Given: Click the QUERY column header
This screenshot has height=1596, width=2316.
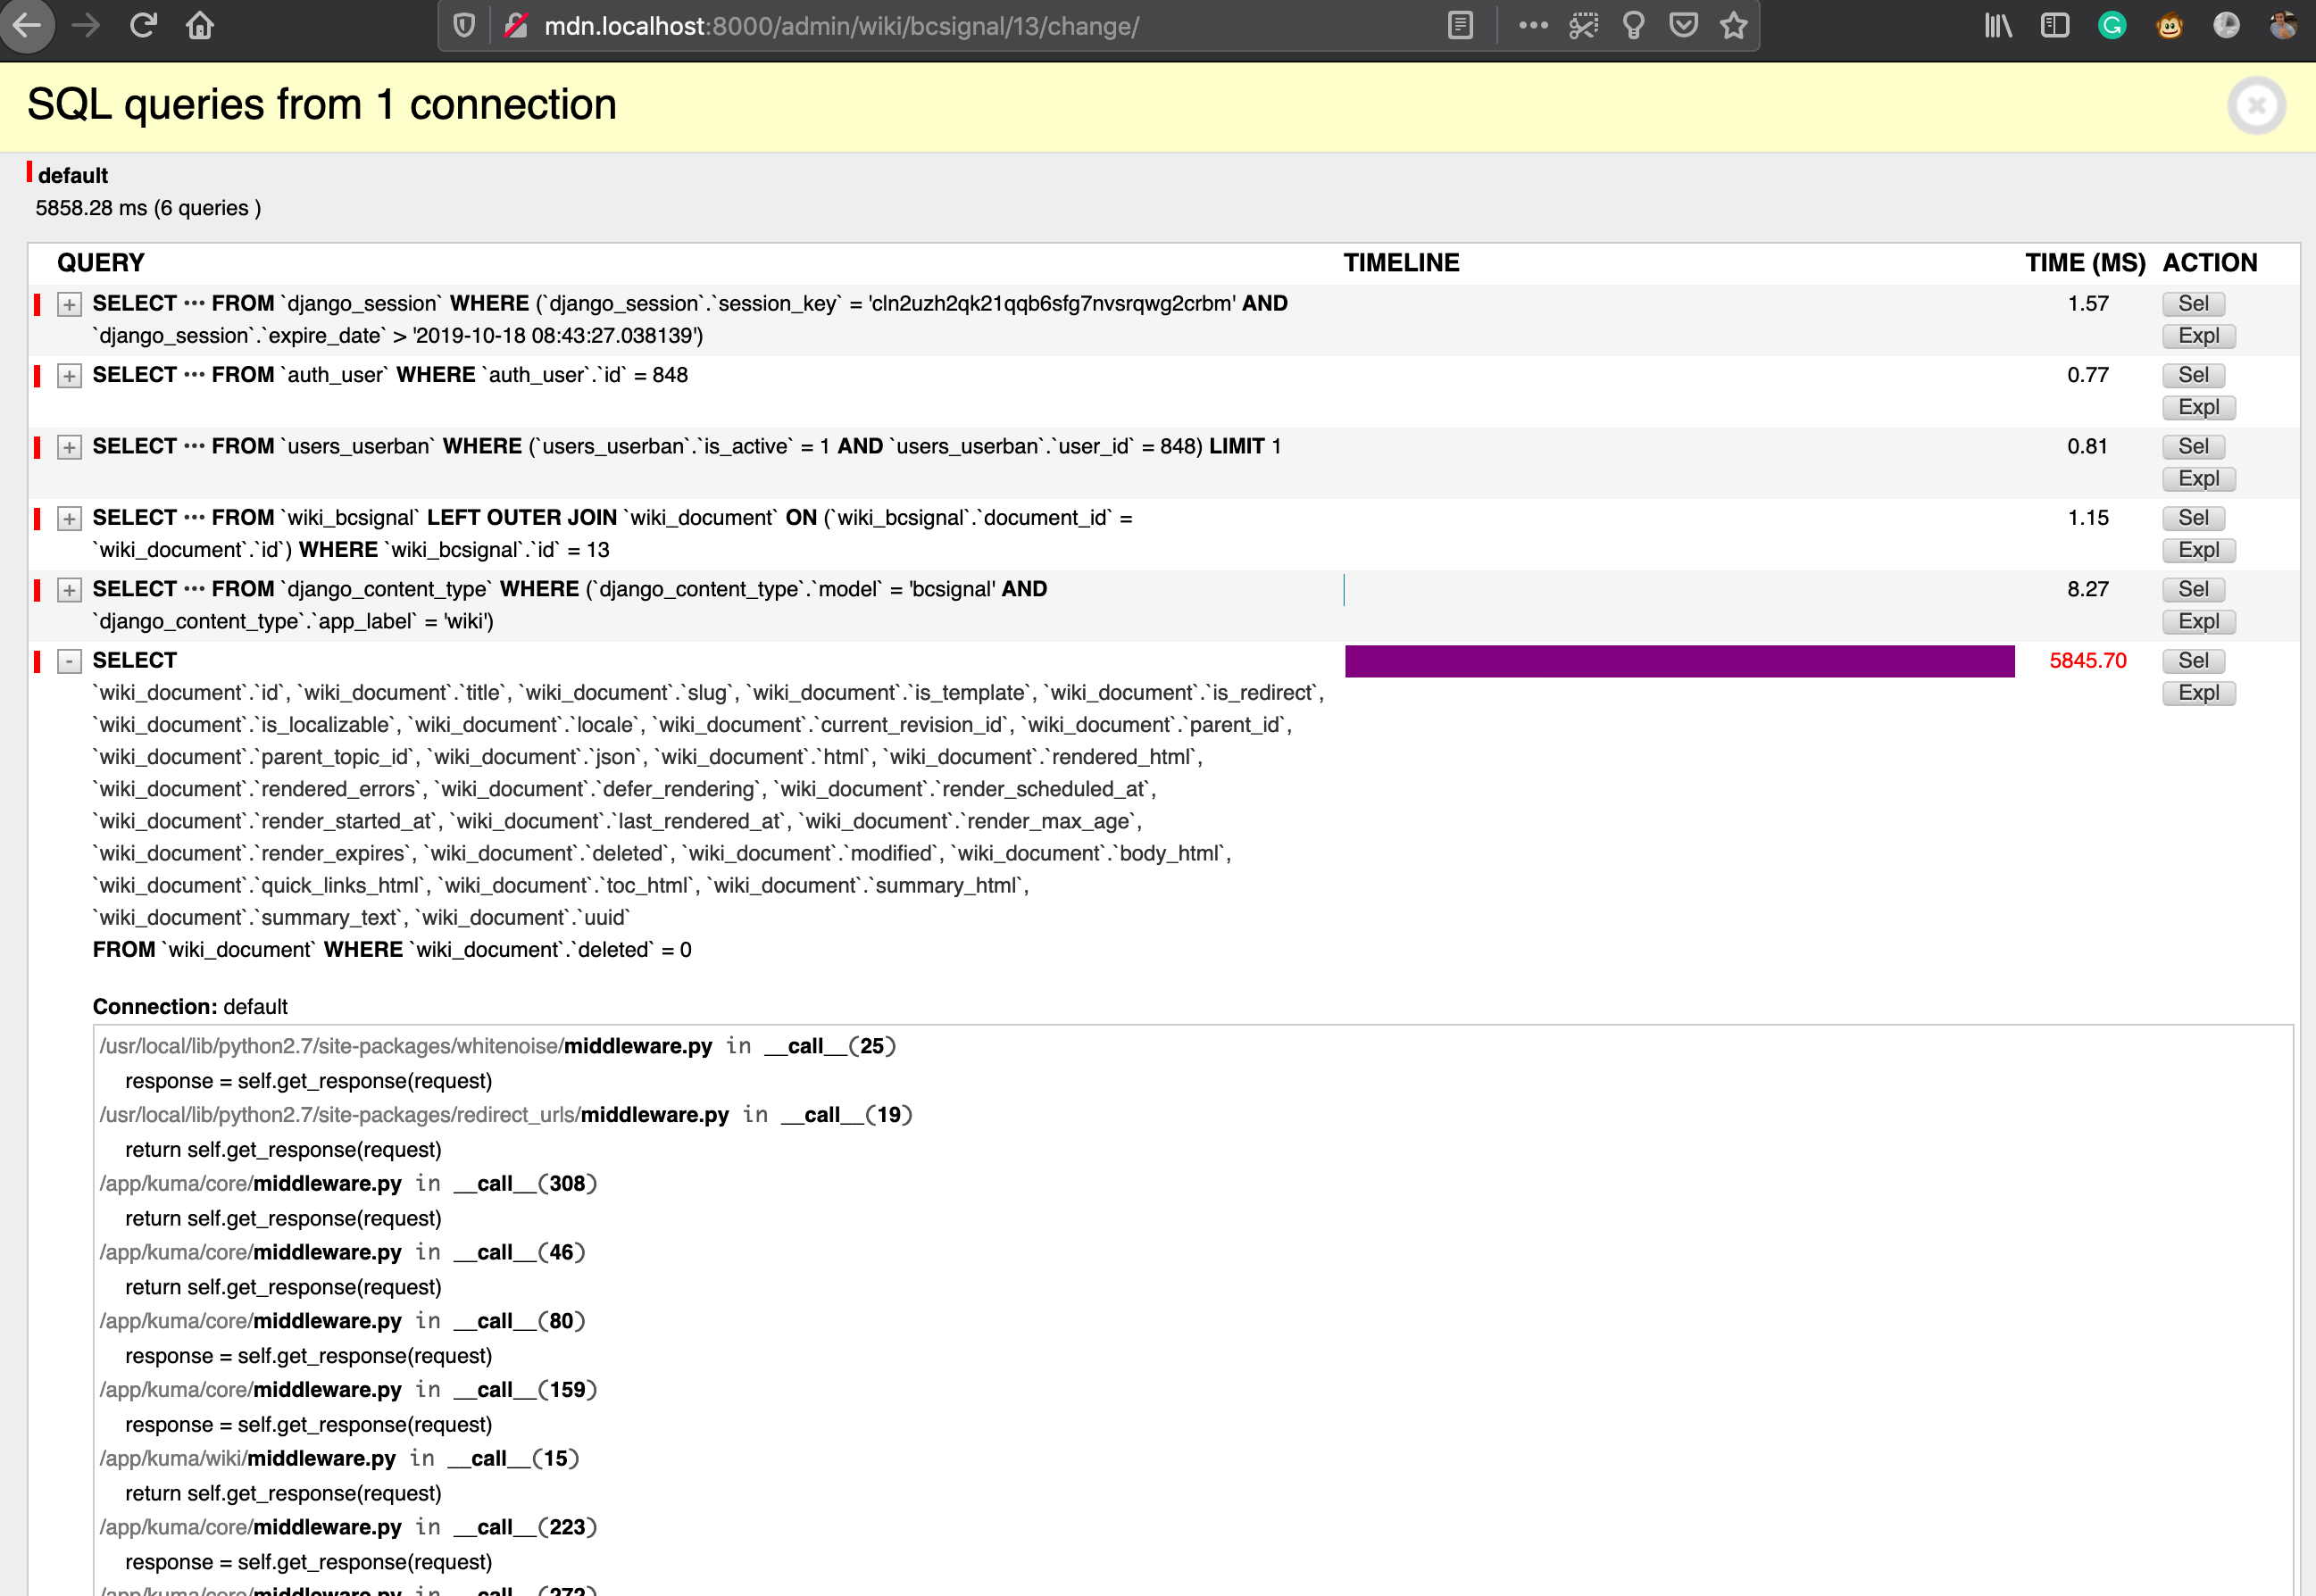Looking at the screenshot, I should [x=101, y=263].
